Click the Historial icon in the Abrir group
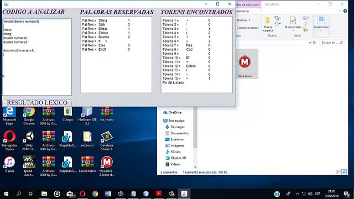This screenshot has height=199, width=354. 305,29
